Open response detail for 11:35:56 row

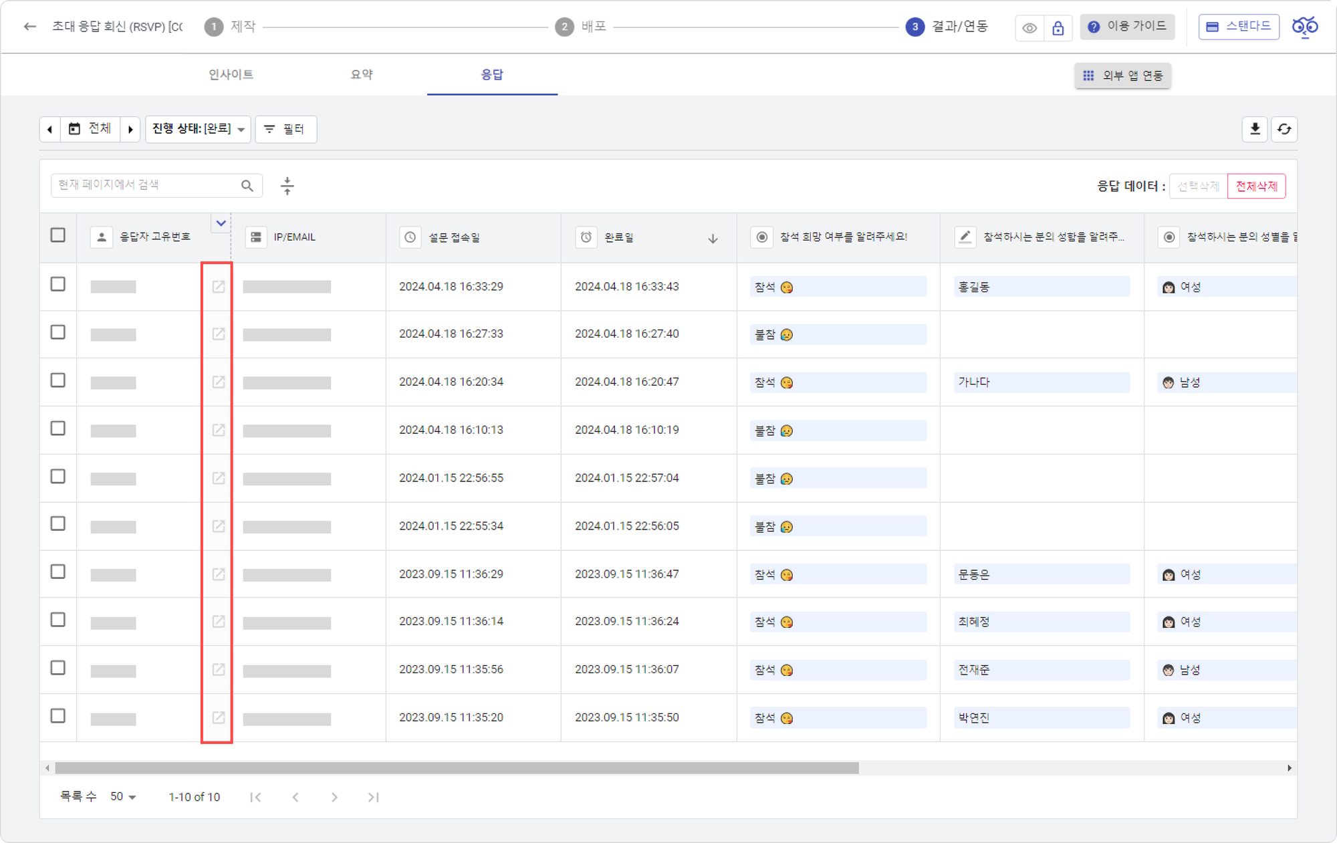[219, 670]
